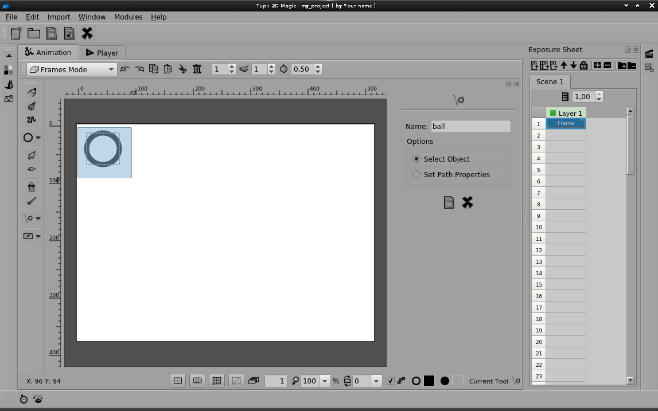Toggle the checkbox in the bottom status bar
658x411 pixels.
tap(391, 381)
